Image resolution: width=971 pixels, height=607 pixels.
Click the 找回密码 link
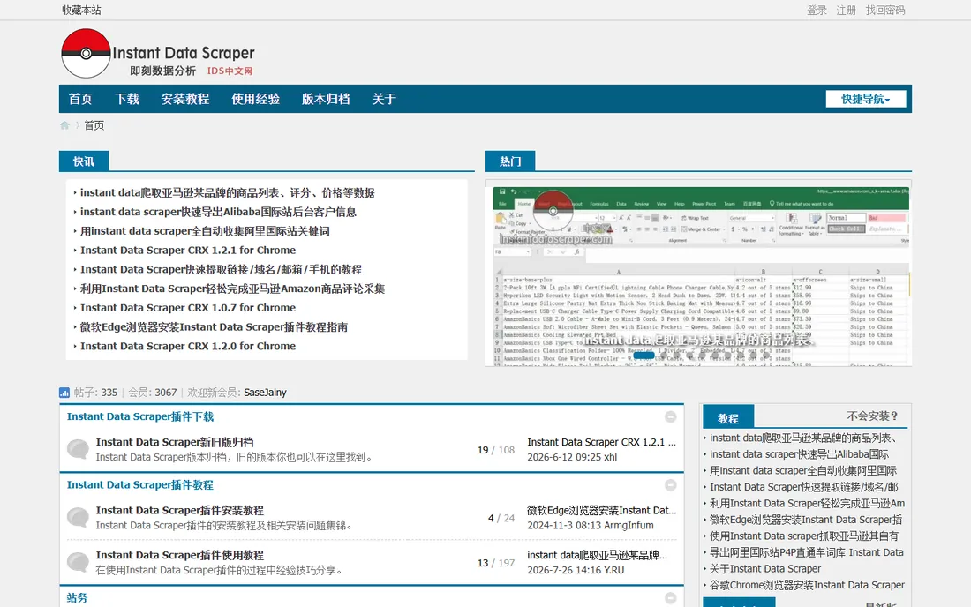tap(884, 10)
